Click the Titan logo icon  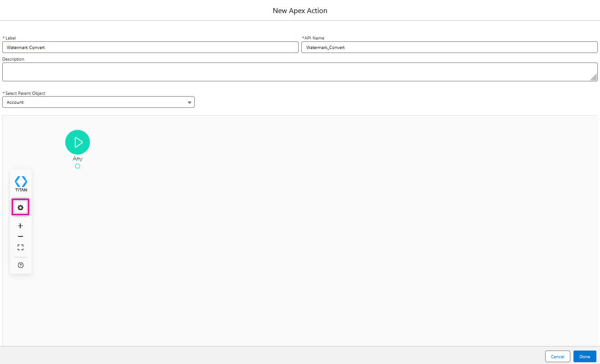[x=21, y=184]
